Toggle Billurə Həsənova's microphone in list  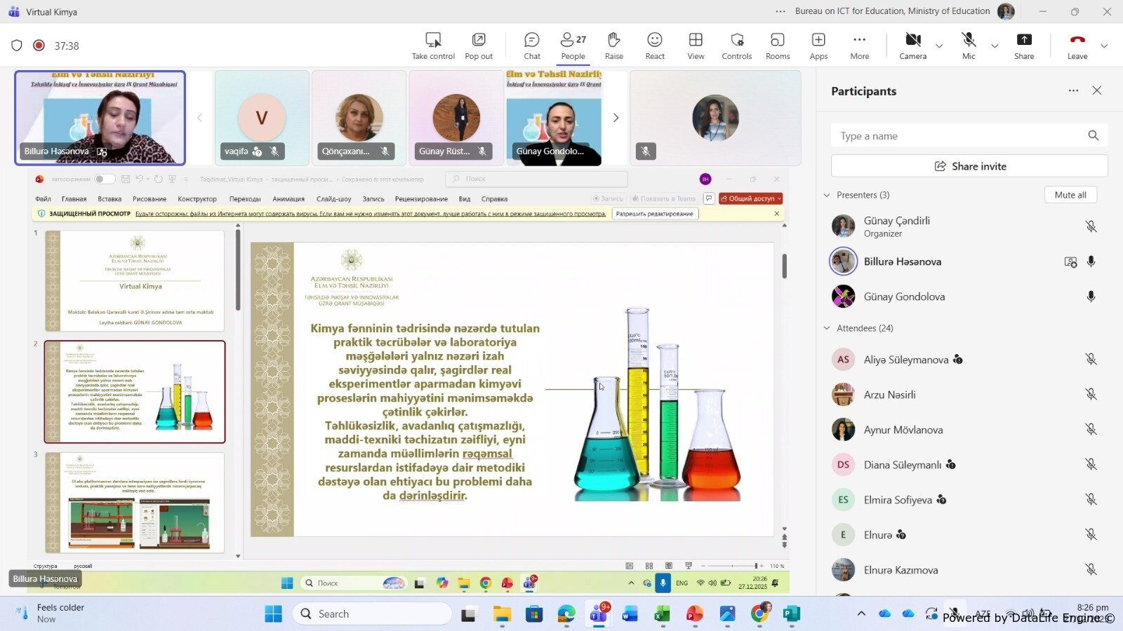tap(1091, 262)
